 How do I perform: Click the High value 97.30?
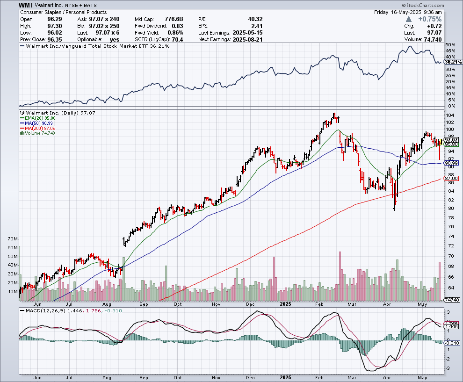click(55, 26)
